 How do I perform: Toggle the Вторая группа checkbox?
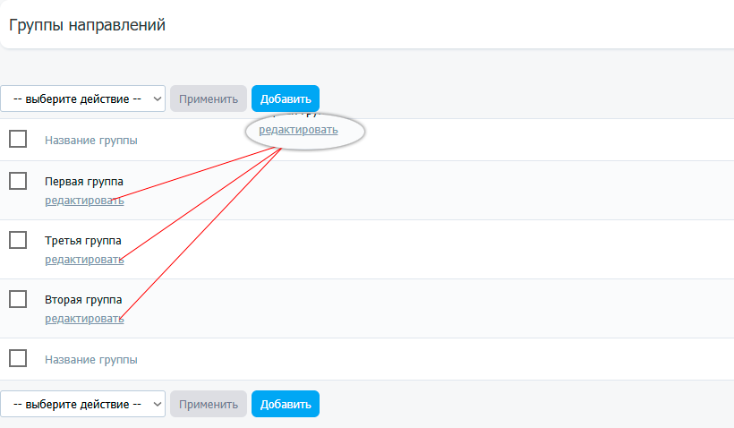(18, 299)
